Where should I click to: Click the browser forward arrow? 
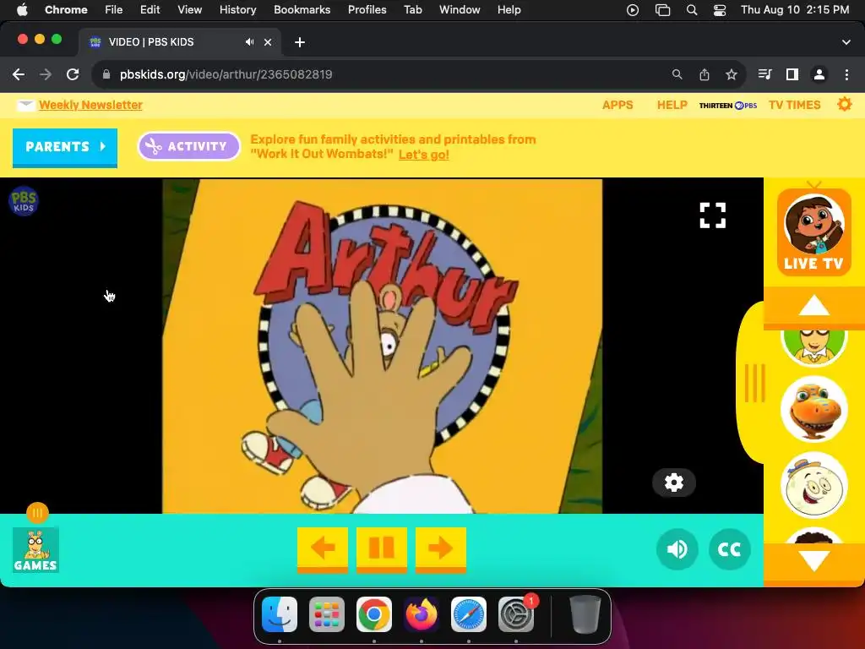click(x=46, y=74)
